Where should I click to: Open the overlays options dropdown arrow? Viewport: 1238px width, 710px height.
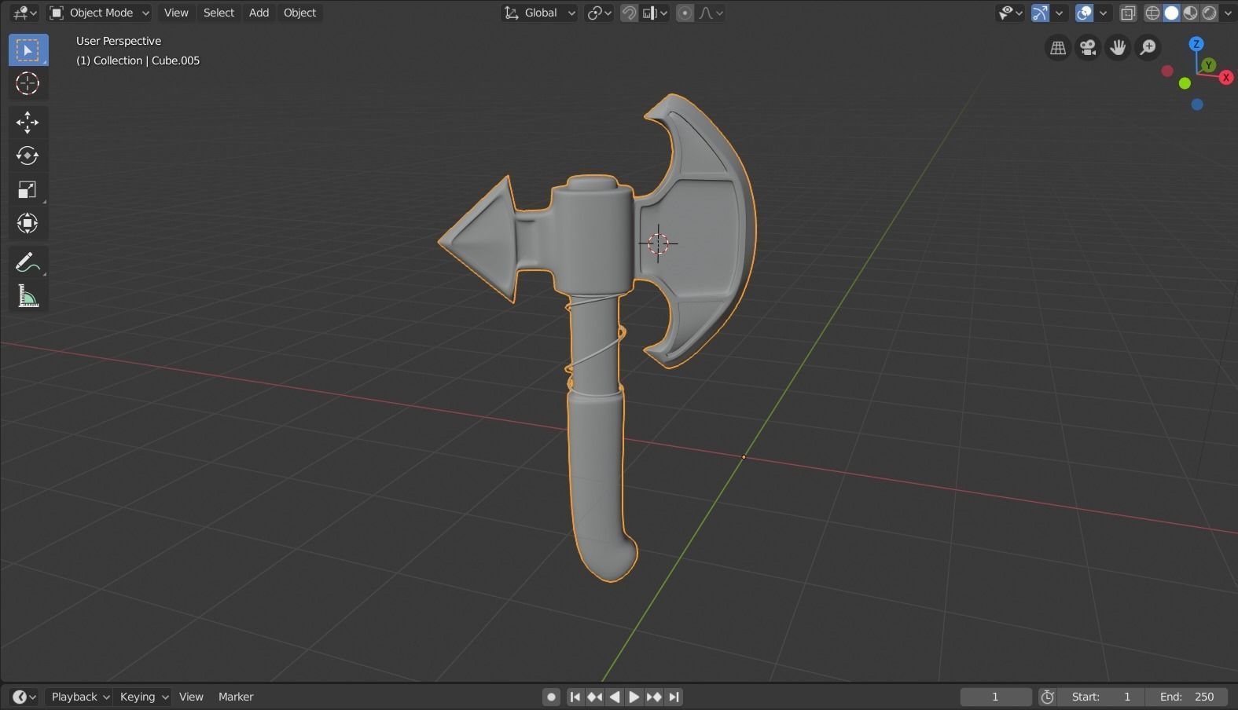pos(1103,13)
